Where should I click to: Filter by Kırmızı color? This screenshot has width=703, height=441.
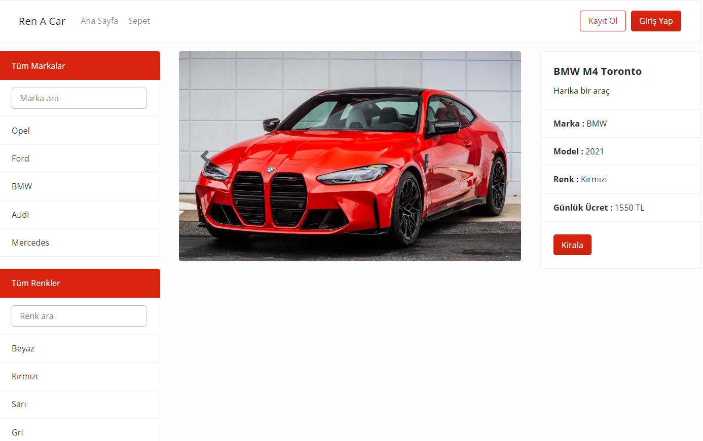[80, 376]
